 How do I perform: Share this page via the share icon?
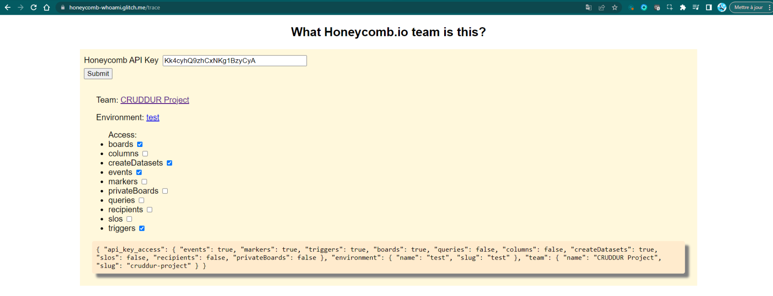[602, 7]
